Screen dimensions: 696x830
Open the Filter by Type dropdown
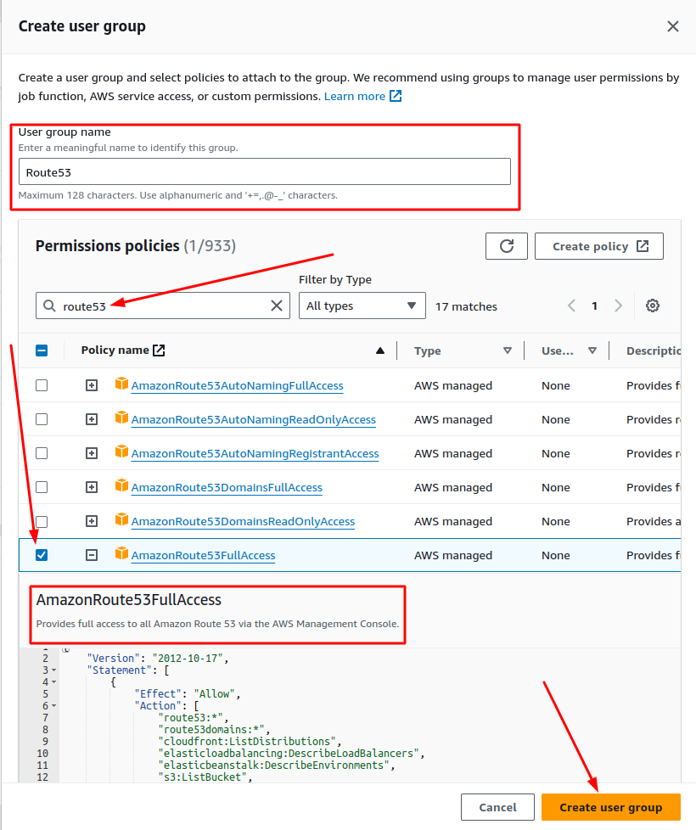pos(362,306)
